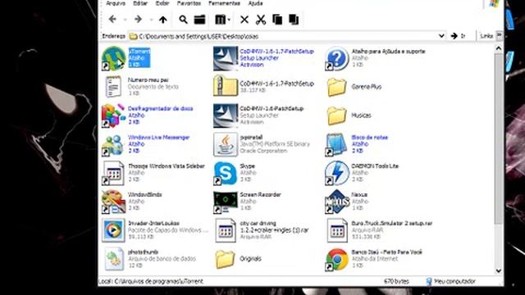Open the Nexus shortcut icon

coord(337,202)
